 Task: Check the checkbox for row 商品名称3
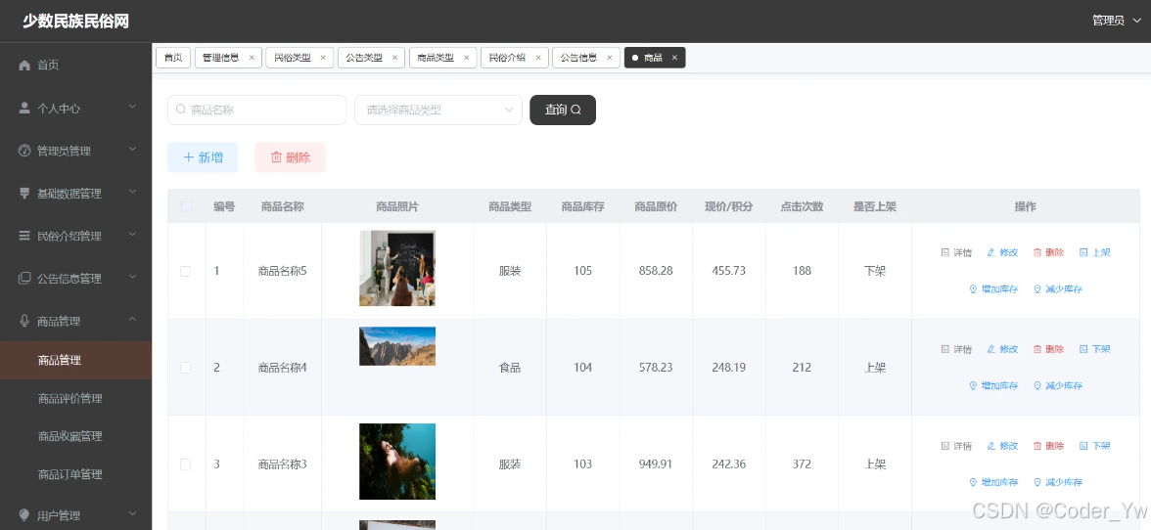[186, 464]
